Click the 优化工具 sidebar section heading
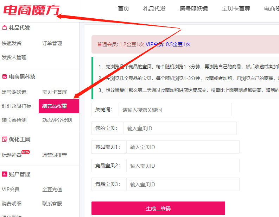The height and width of the screenshot is (217, 279). pyautogui.click(x=20, y=139)
